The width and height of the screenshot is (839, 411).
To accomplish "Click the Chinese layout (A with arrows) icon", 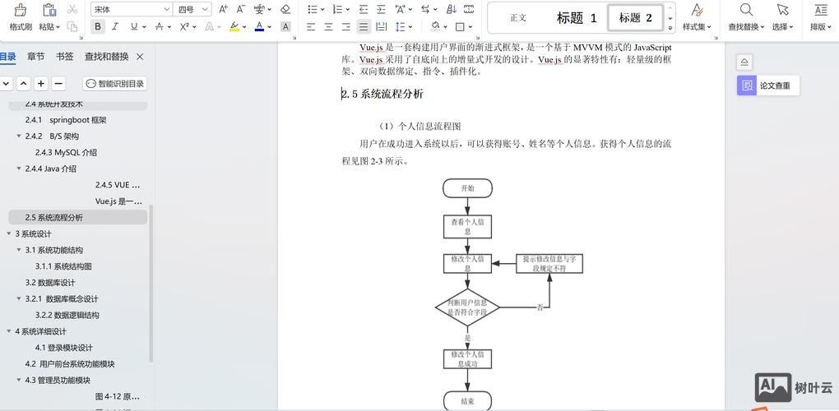I will point(400,9).
